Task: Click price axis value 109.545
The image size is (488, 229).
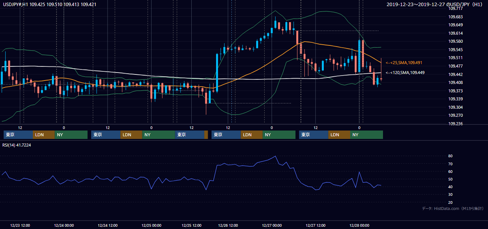Action: click(456, 50)
